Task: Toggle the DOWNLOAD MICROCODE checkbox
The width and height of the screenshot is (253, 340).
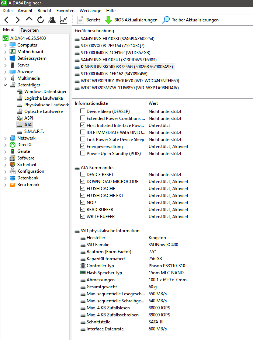Action: [83, 181]
